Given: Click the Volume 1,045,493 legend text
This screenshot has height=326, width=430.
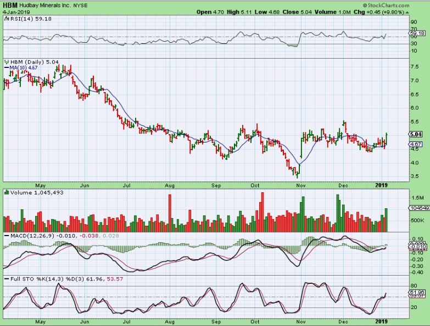Looking at the screenshot, I should [37, 192].
